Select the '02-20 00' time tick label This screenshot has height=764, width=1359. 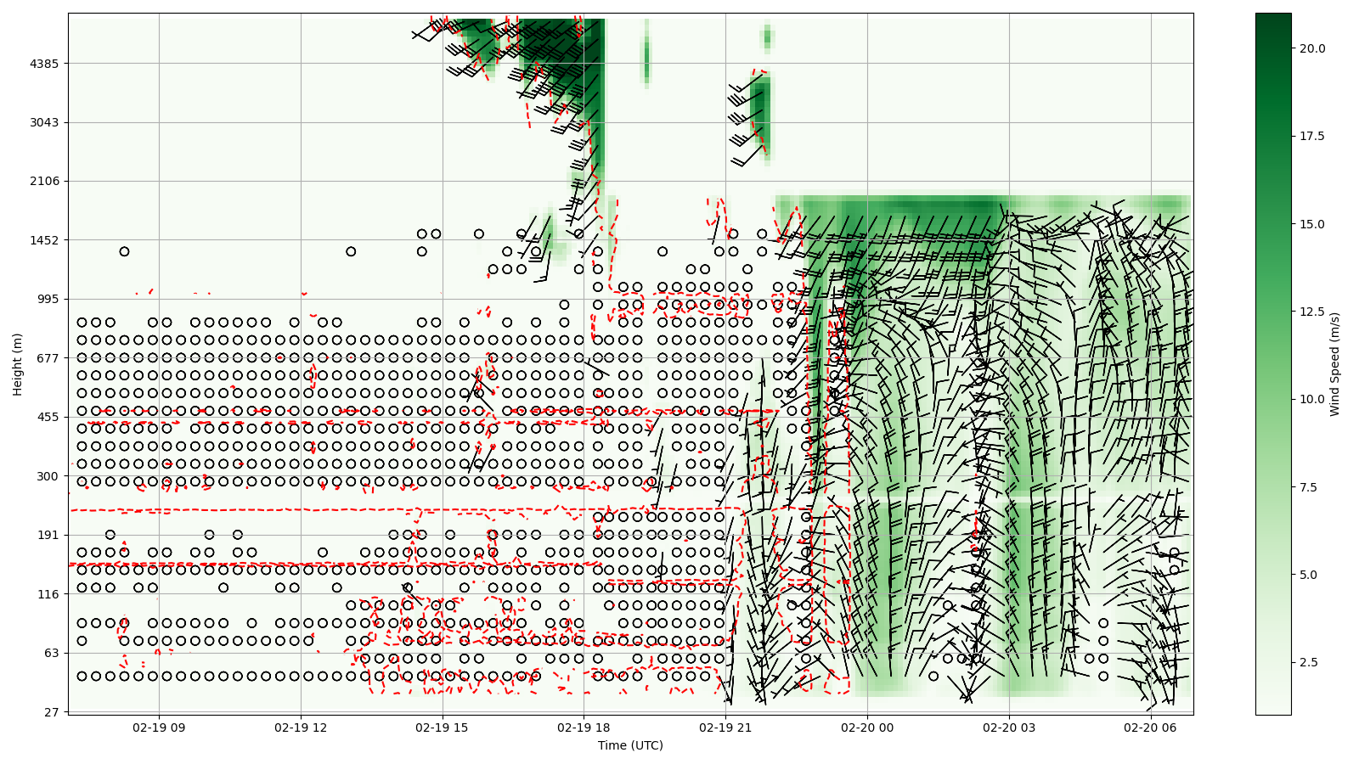tap(867, 727)
